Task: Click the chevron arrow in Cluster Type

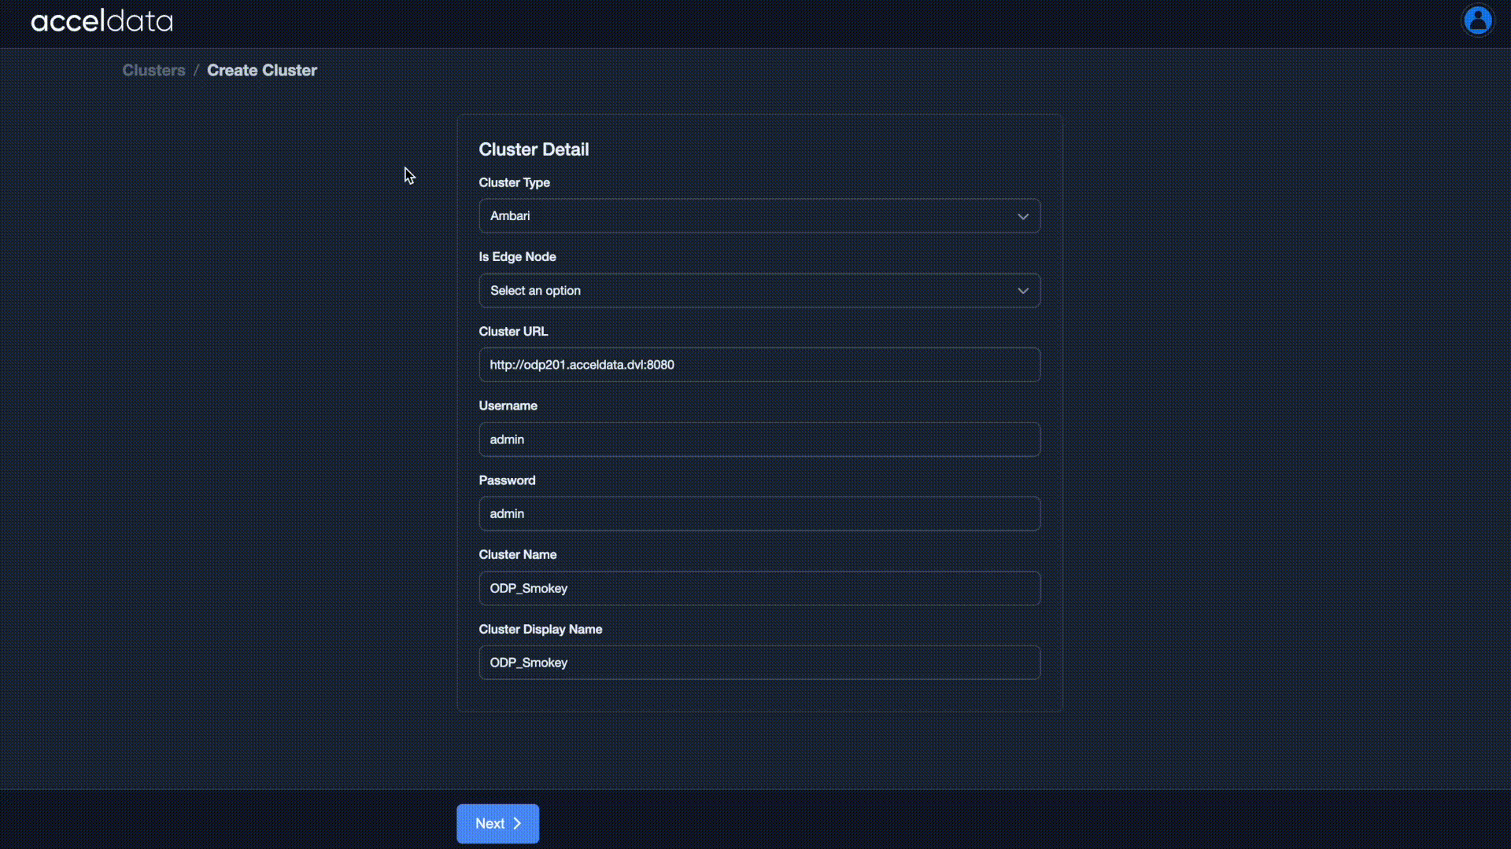Action: 1022,216
